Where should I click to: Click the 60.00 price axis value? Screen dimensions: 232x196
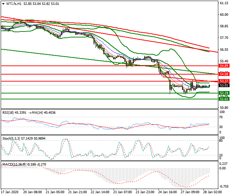[x=224, y=15]
